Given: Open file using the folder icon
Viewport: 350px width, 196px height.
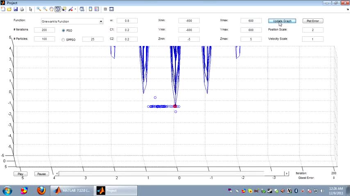Looking at the screenshot, I should pyautogui.click(x=9, y=9).
